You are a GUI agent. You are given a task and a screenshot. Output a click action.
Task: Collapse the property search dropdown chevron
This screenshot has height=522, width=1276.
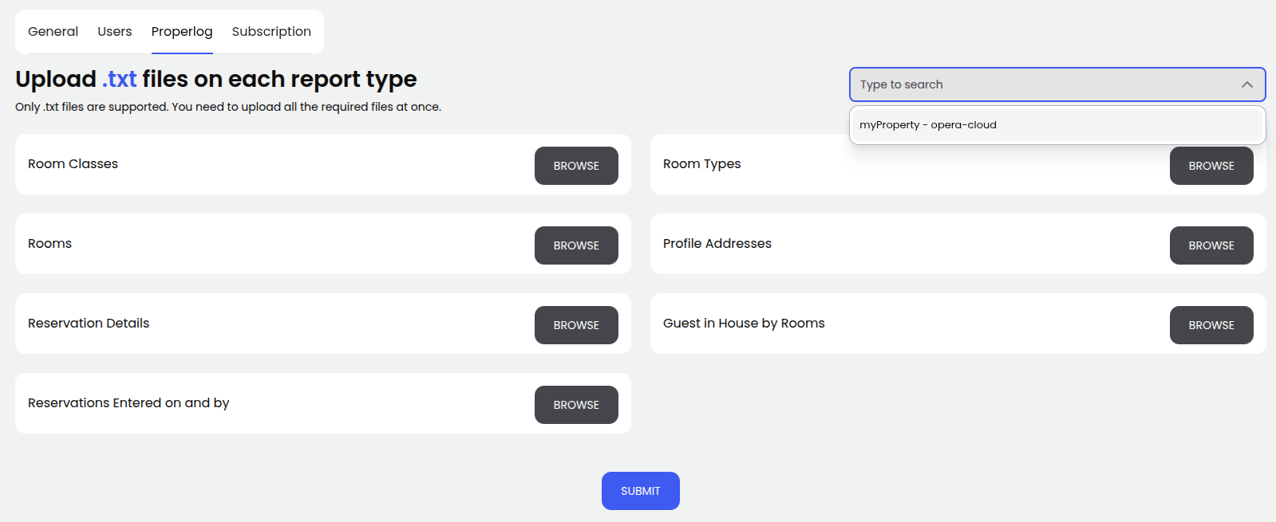pos(1246,84)
